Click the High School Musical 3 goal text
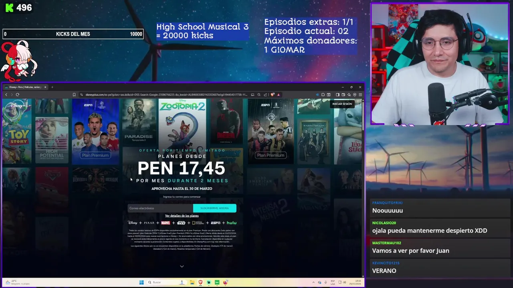Screen dimensions: 513x288 pyautogui.click(x=202, y=31)
